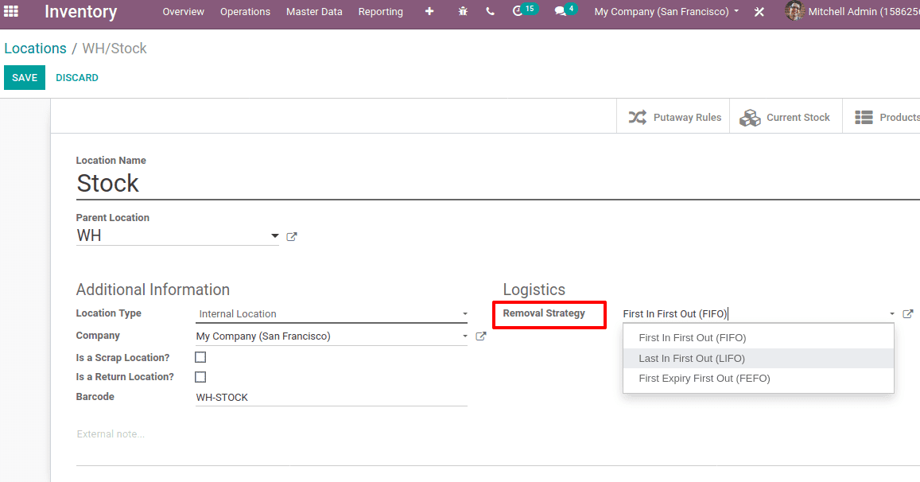Click the SAVE button
Image resolution: width=920 pixels, height=482 pixels.
pos(25,77)
